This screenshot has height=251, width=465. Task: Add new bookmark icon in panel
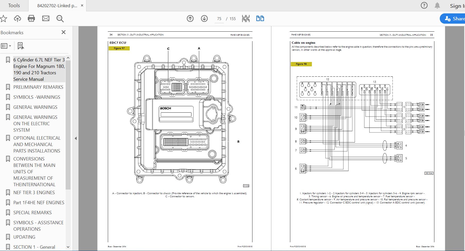tap(21, 46)
